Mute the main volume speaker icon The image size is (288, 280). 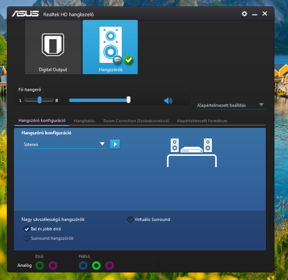click(168, 100)
